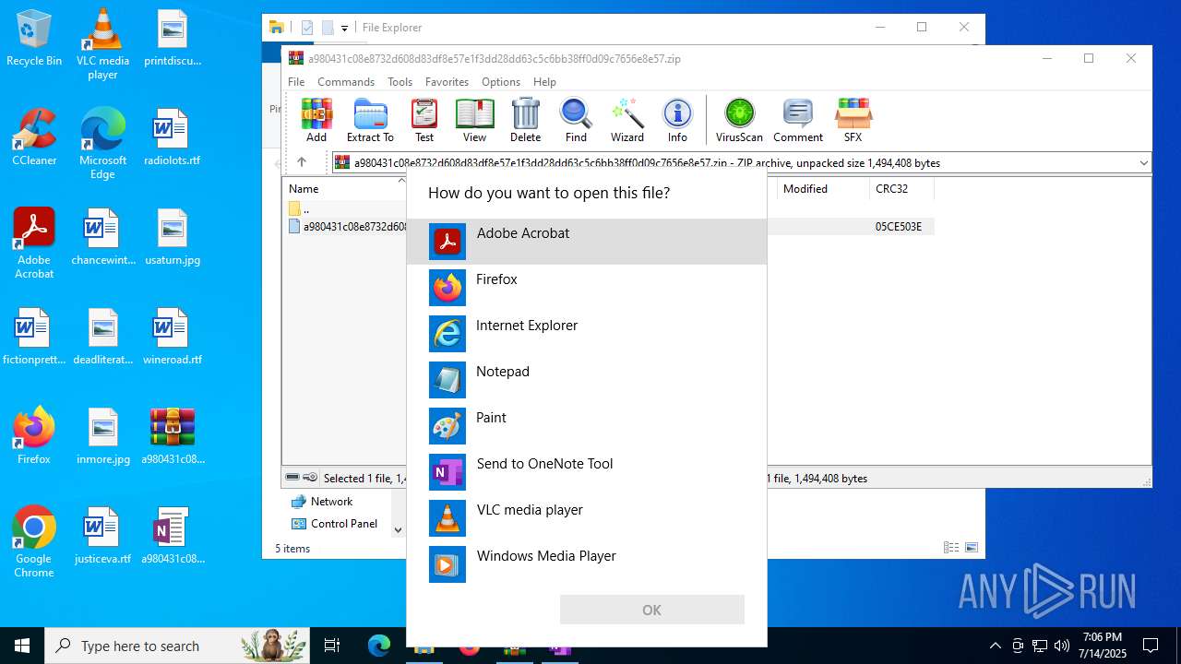Click the Info icon in WinRAR

[x=677, y=121]
